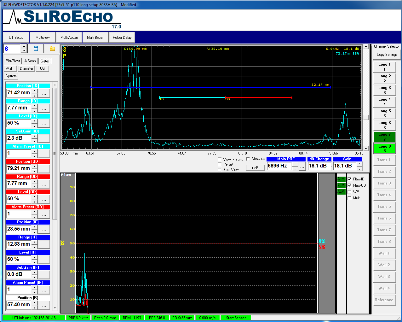Select channel Long 3
Viewport: 402px width, 322px height.
[384, 90]
